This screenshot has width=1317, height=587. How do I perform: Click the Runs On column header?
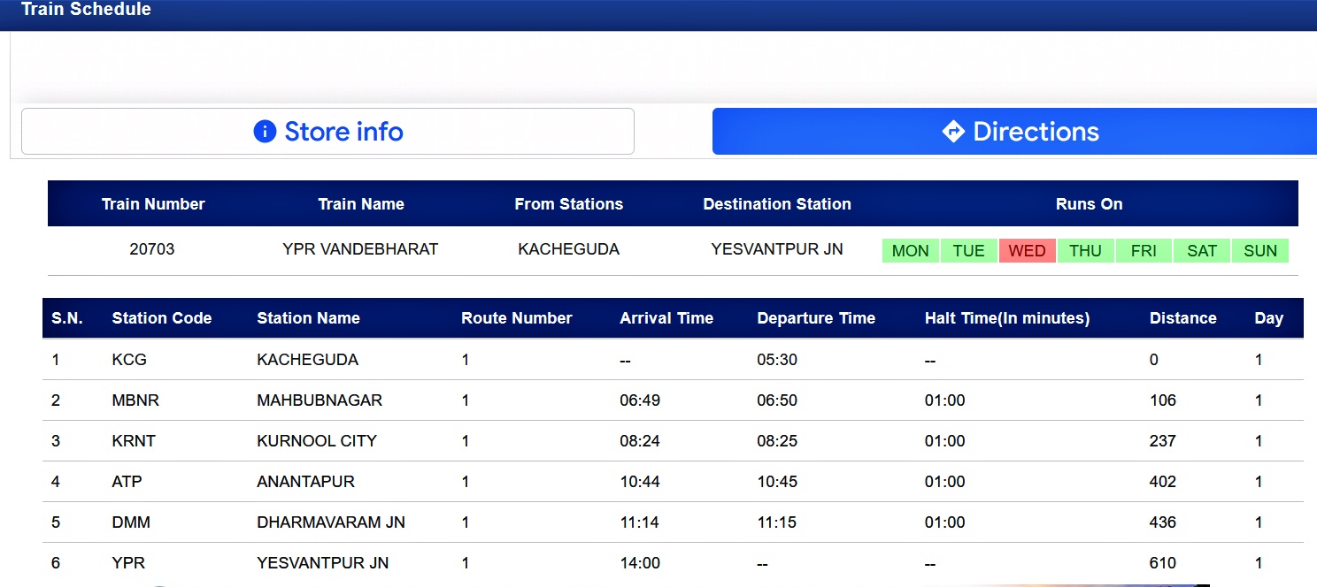click(x=1089, y=203)
